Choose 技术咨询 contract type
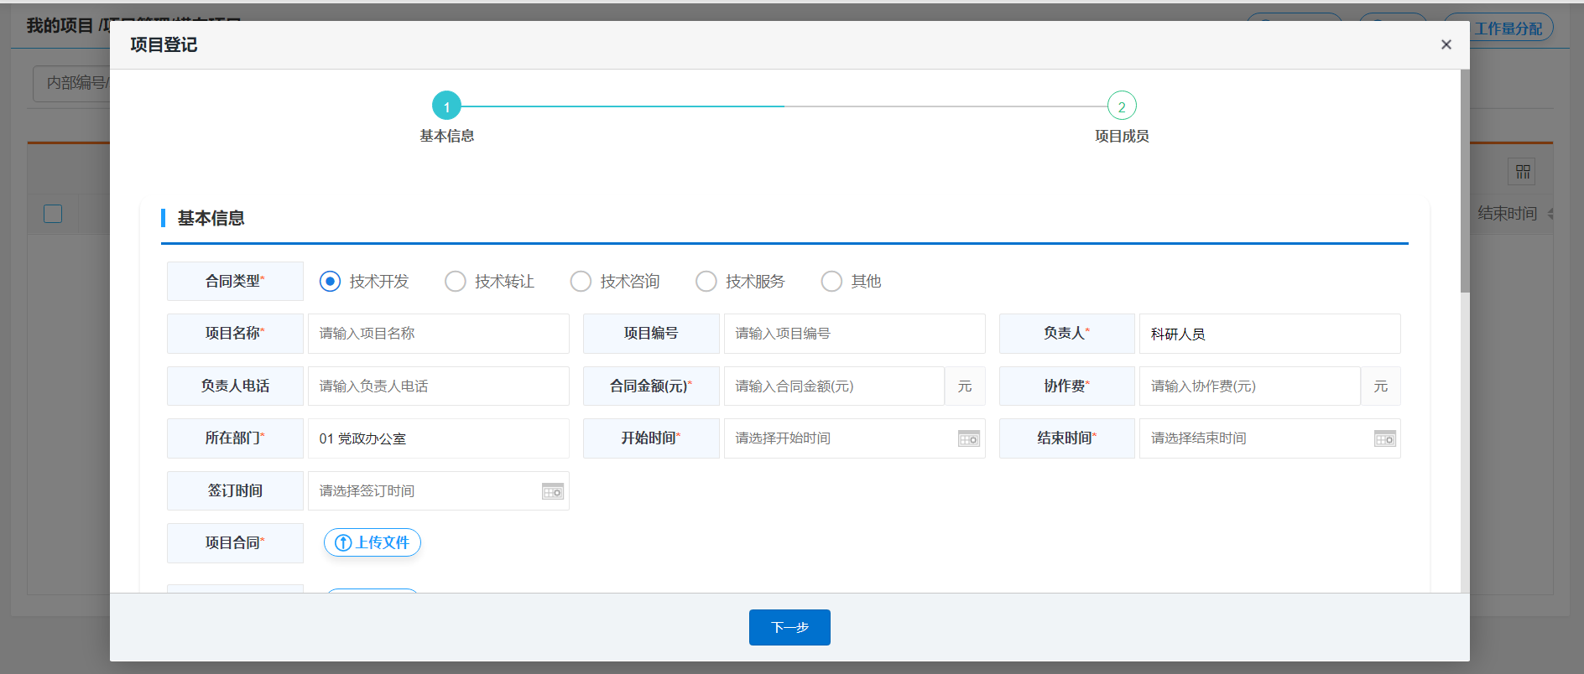 pyautogui.click(x=581, y=282)
